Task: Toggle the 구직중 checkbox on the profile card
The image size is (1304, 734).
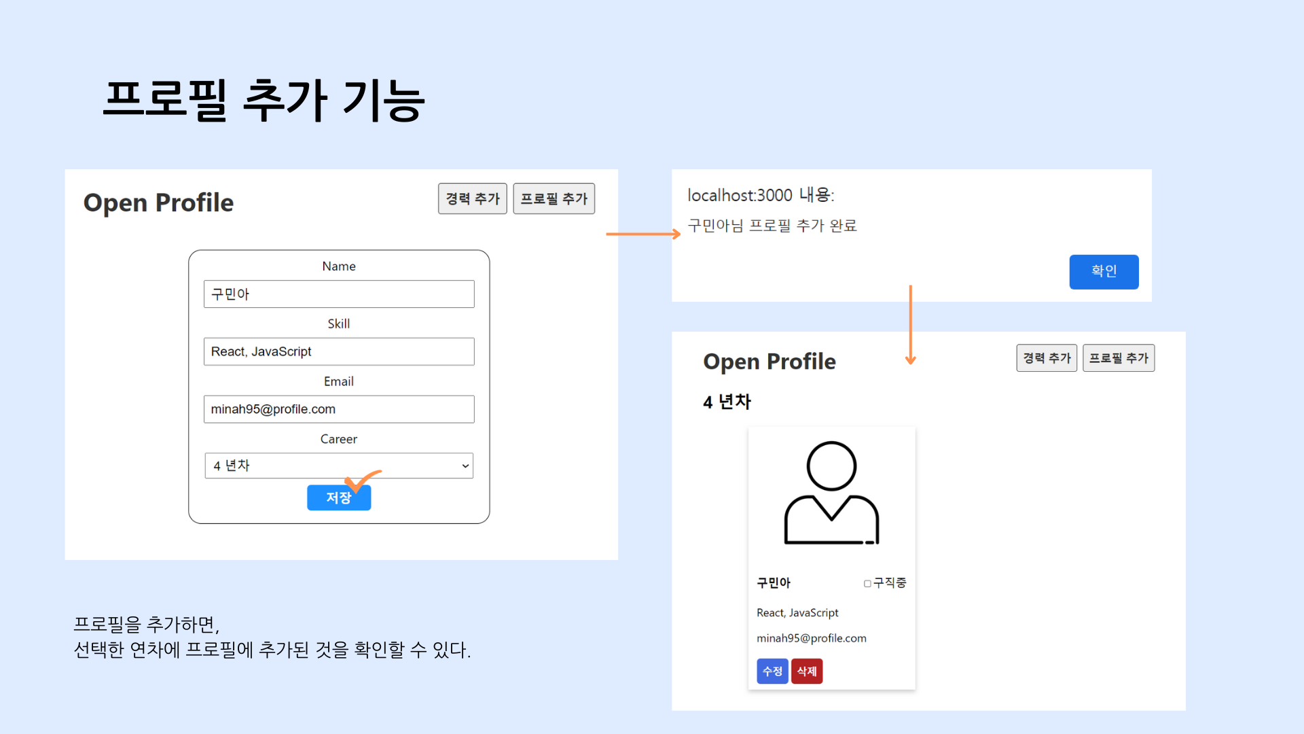Action: tap(867, 582)
